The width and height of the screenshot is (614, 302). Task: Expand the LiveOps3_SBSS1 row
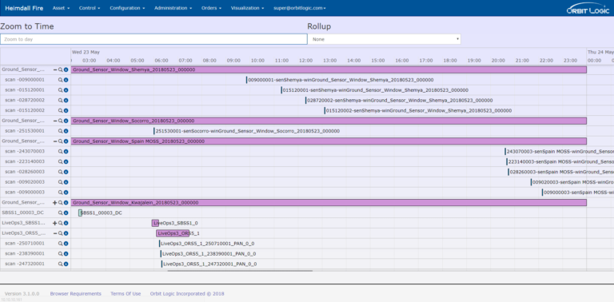(x=55, y=223)
